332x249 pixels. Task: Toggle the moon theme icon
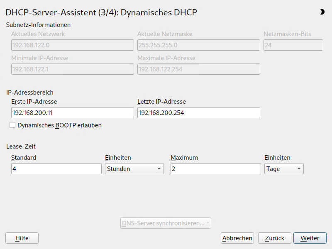[x=322, y=12]
